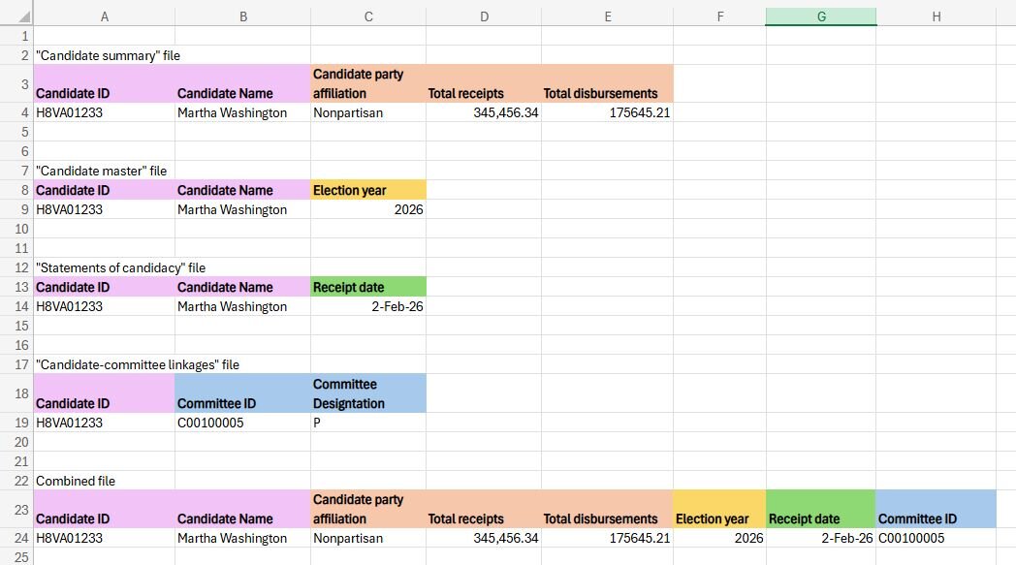Click 'H8VA01233' in row 9
The image size is (1016, 565).
[x=105, y=209]
